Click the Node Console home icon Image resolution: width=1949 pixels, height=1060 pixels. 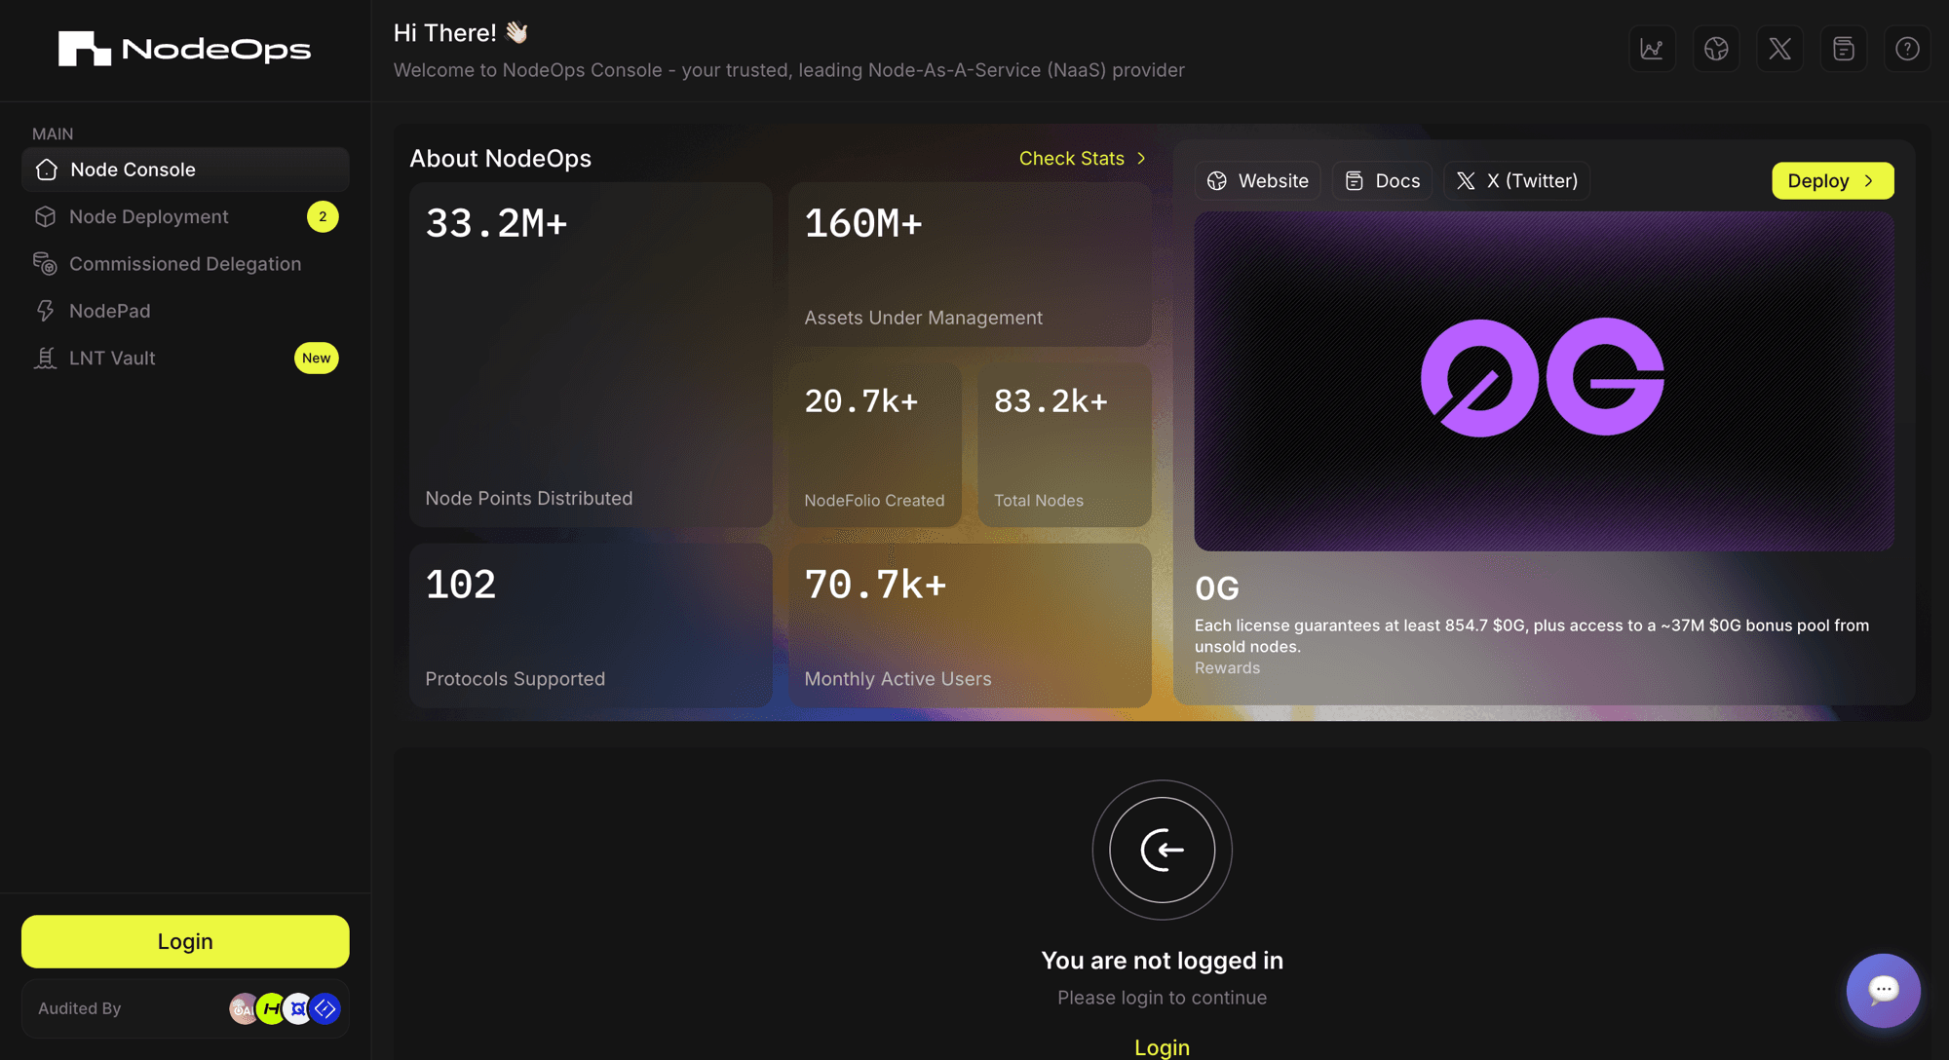coord(46,170)
